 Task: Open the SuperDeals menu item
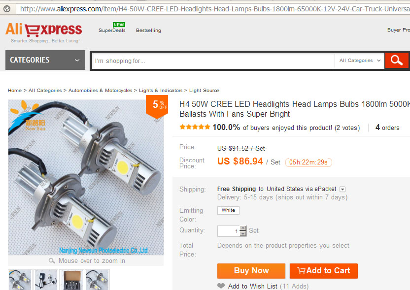pyautogui.click(x=112, y=31)
